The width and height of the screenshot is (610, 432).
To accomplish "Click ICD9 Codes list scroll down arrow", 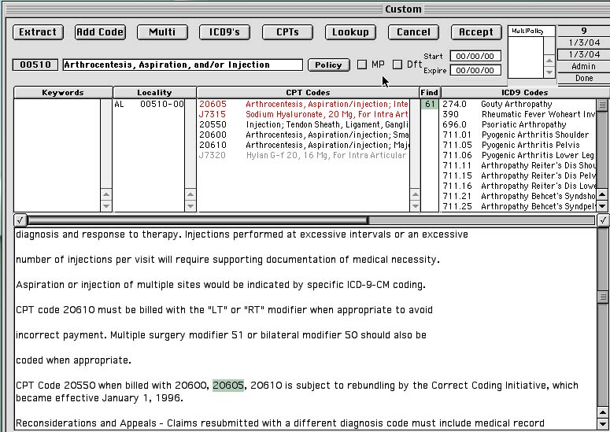I will (602, 205).
